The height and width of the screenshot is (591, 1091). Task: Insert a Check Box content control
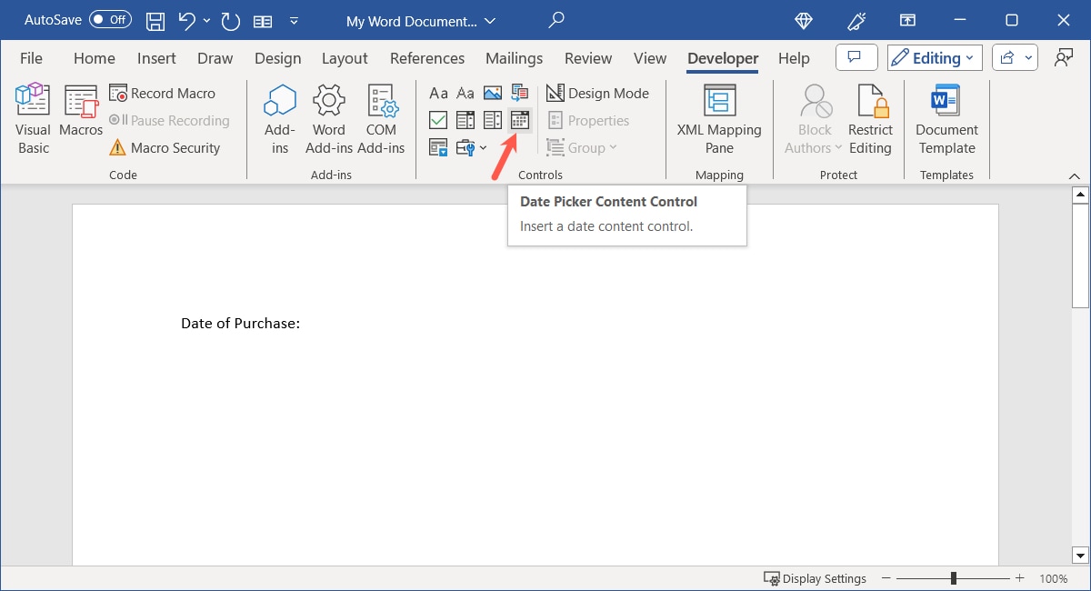point(438,120)
